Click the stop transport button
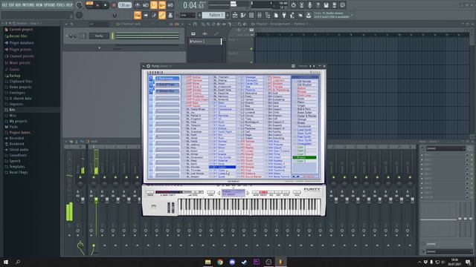Image resolution: width=476 pixels, height=267 pixels. tap(106, 5)
